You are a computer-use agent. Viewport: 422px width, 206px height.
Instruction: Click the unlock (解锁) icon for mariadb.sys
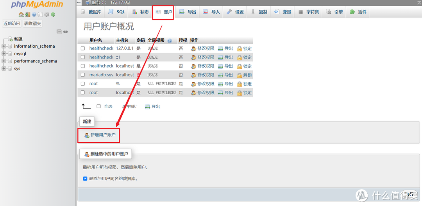[240, 75]
